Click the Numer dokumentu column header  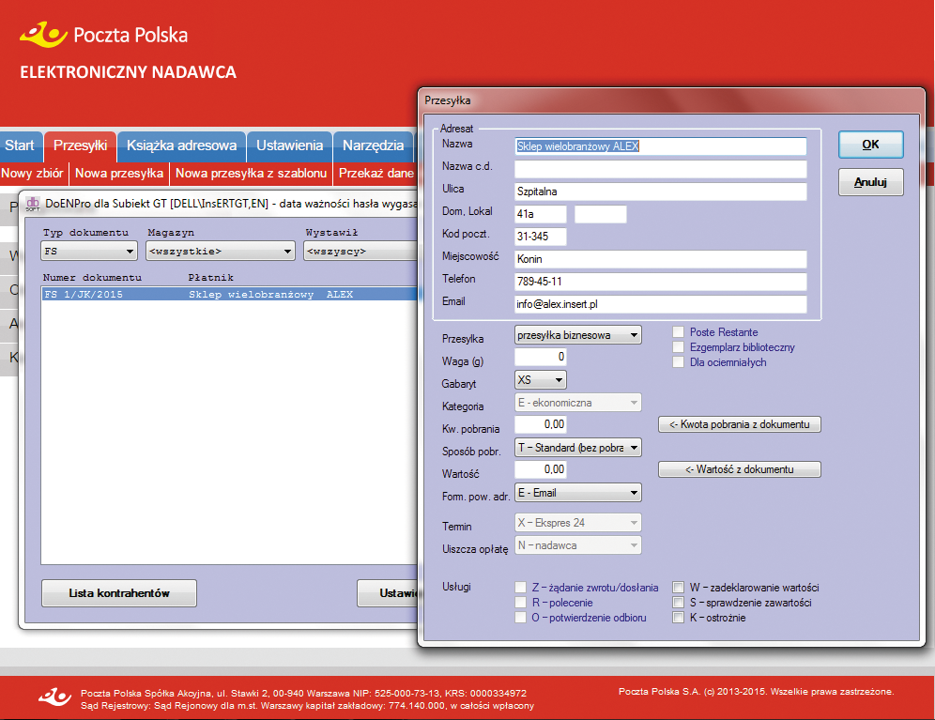pyautogui.click(x=92, y=277)
